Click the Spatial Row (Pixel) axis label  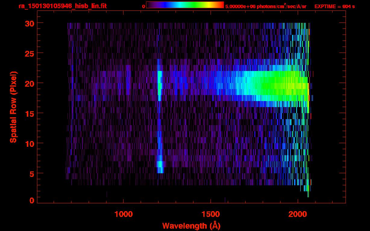pyautogui.click(x=13, y=107)
